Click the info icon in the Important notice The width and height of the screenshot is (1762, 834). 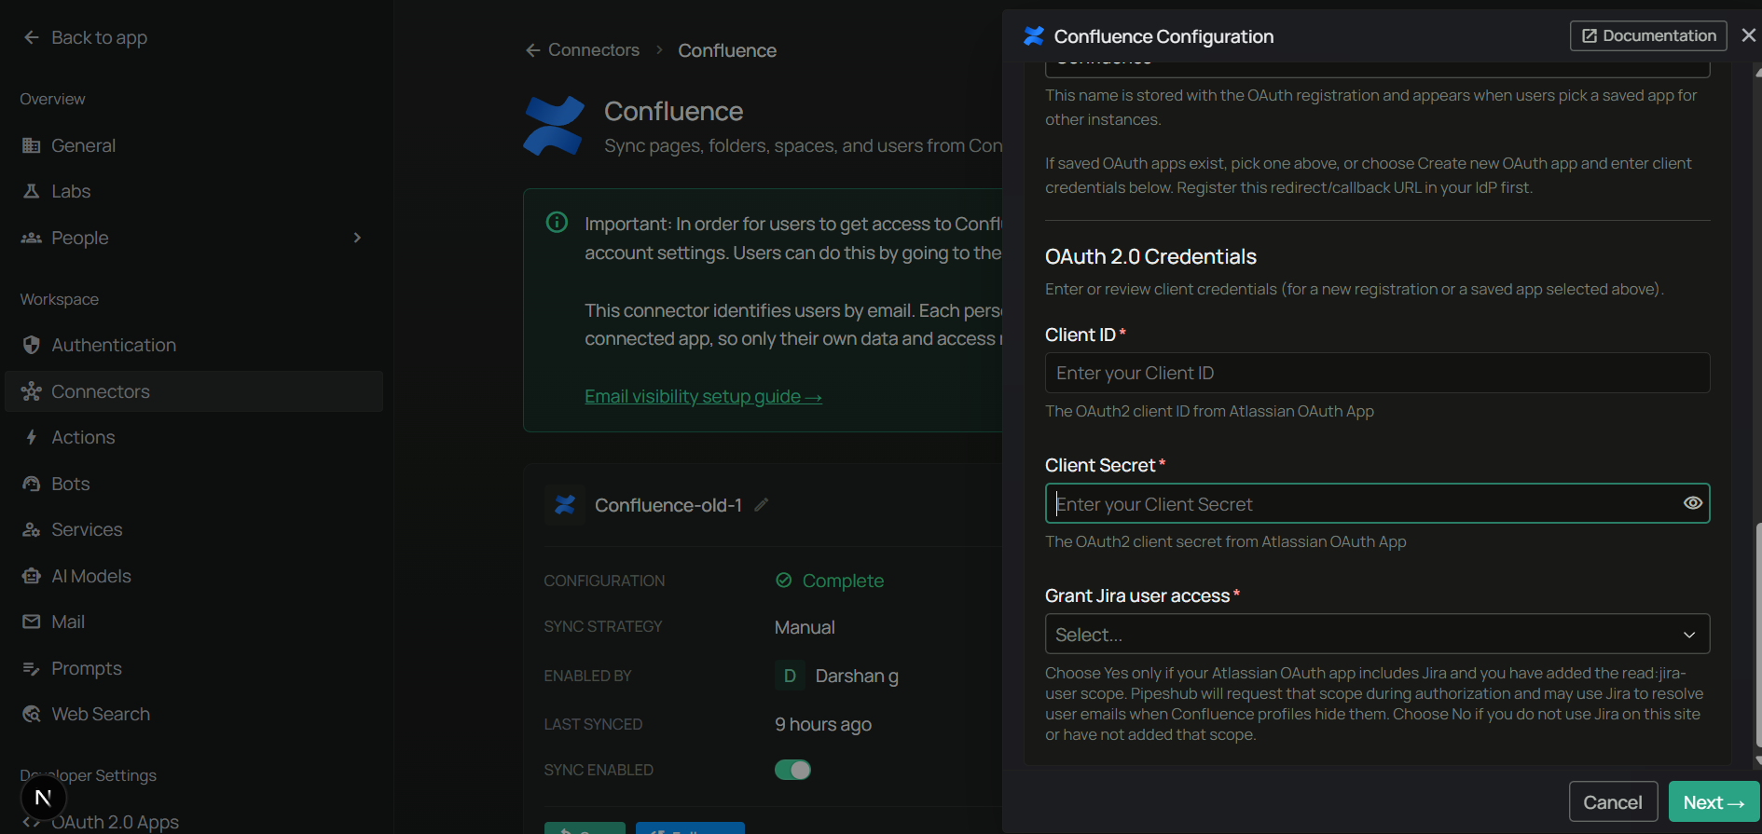(x=557, y=222)
